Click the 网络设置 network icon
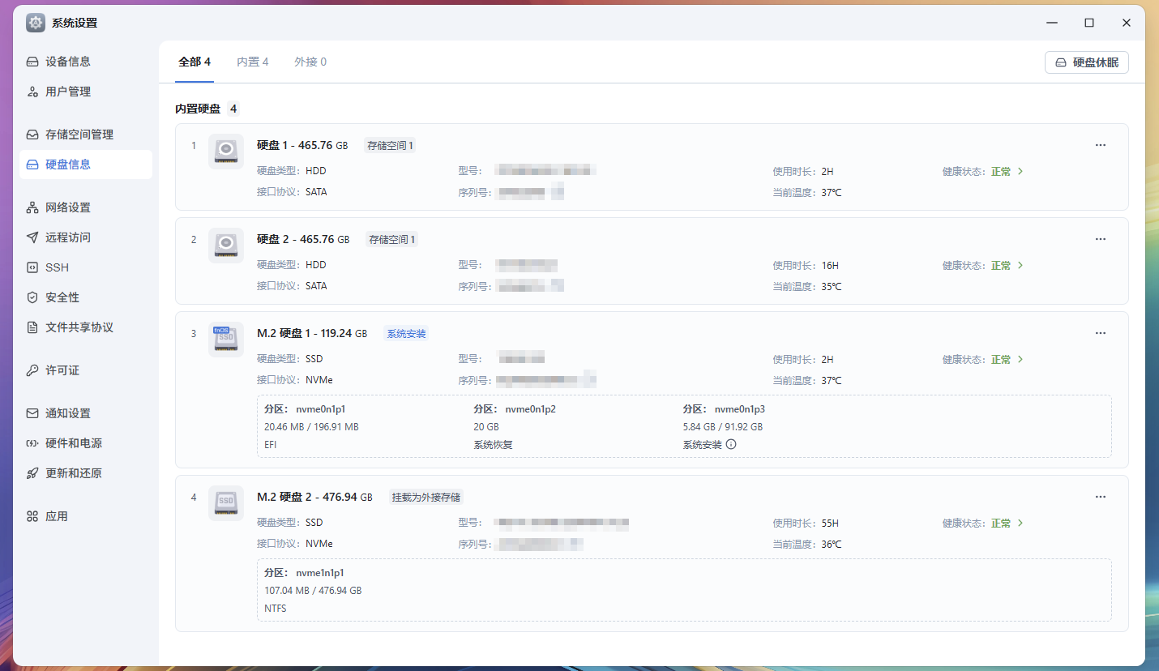 coord(32,207)
